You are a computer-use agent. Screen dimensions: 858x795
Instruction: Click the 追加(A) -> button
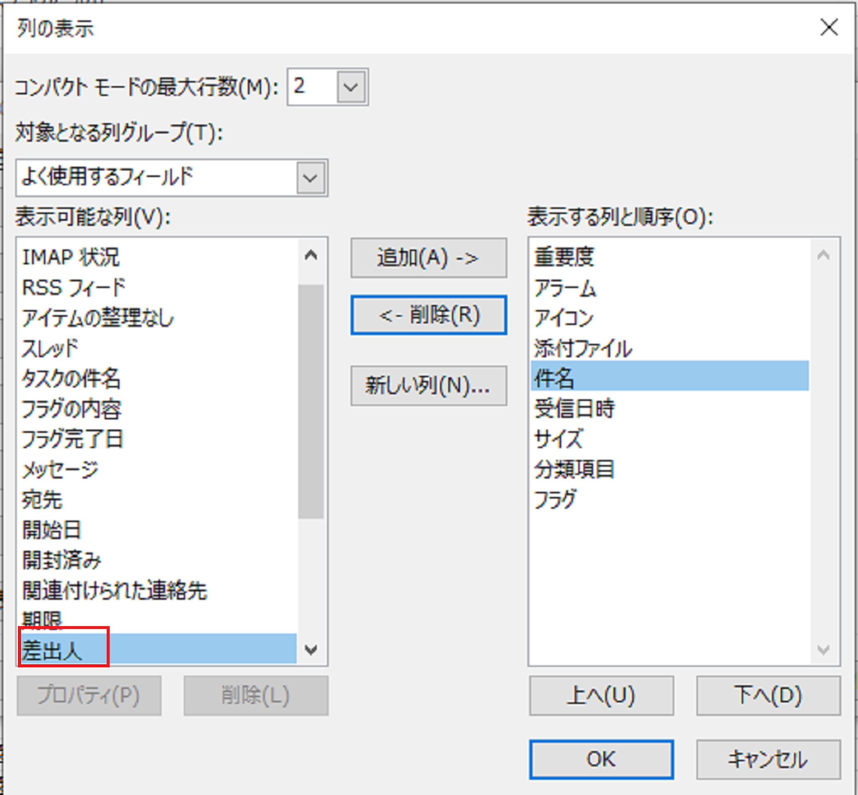(428, 258)
